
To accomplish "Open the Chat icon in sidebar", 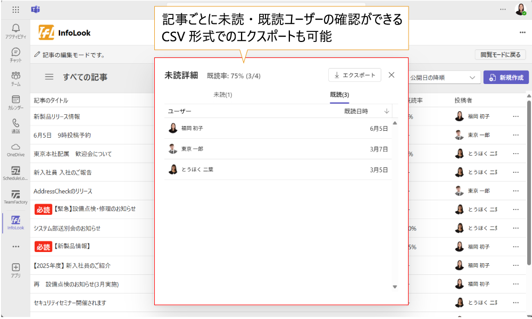I will pos(15,54).
